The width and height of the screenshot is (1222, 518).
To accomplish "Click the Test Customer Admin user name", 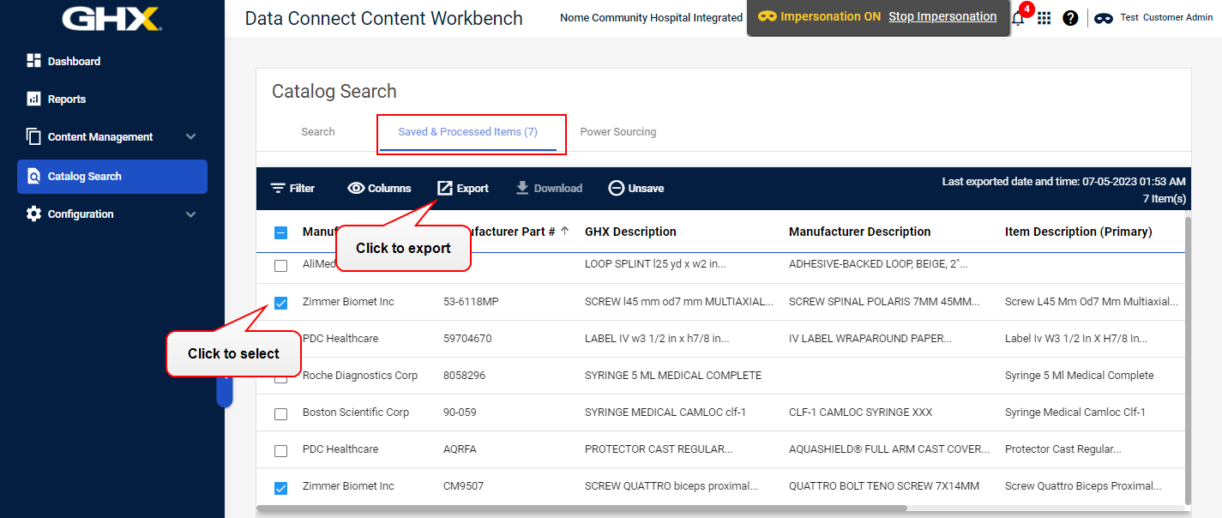I will (1166, 17).
